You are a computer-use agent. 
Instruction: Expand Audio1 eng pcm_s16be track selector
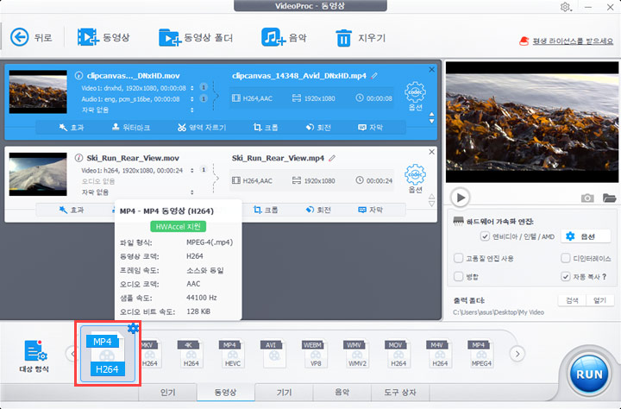tap(192, 99)
